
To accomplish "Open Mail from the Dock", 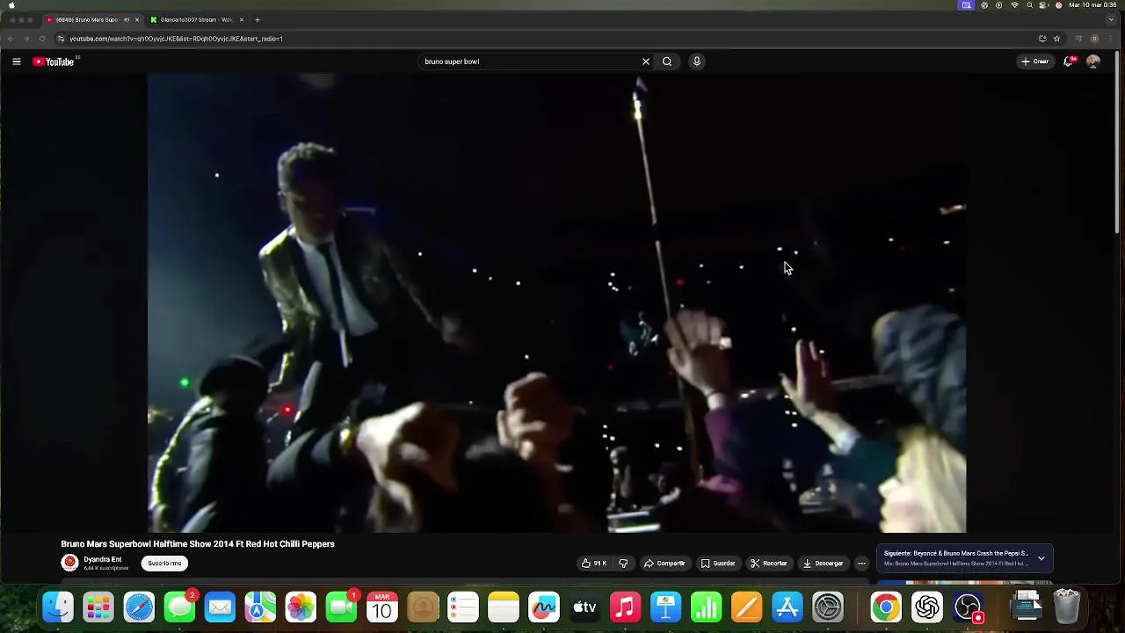I will pos(220,607).
